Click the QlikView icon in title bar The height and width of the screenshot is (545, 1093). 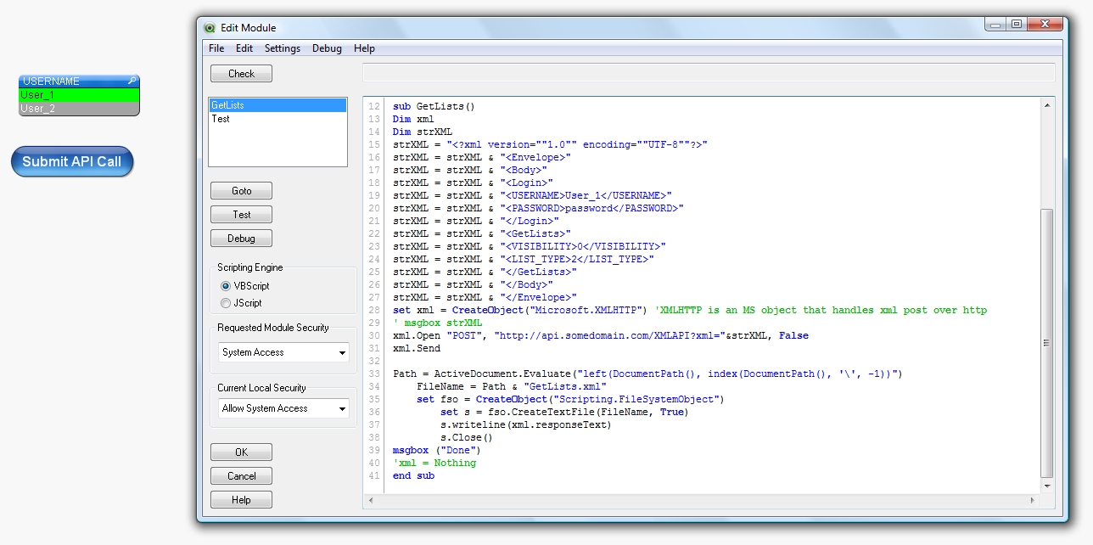click(x=210, y=28)
